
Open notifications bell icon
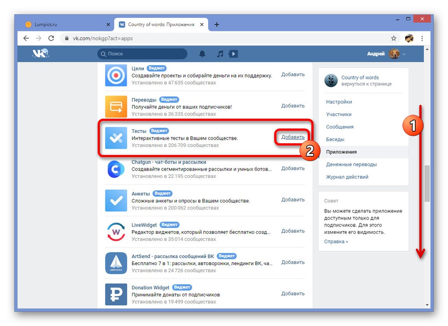202,54
